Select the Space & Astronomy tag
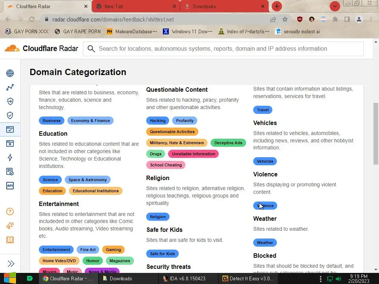Screen dimensions: 379x284 pyautogui.click(x=87, y=180)
